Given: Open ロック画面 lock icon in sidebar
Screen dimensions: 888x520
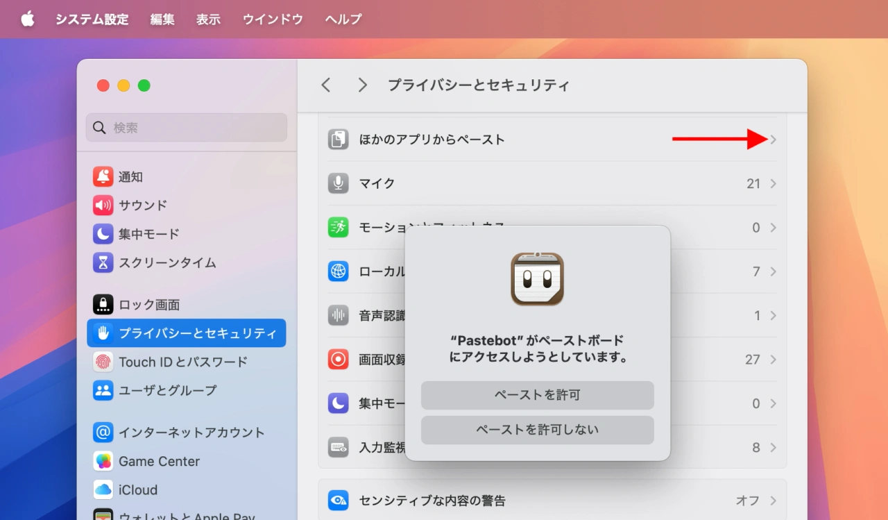Looking at the screenshot, I should 103,305.
